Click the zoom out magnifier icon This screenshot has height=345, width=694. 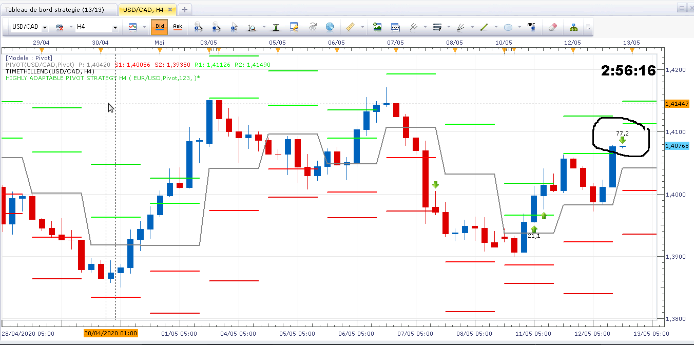pos(216,27)
